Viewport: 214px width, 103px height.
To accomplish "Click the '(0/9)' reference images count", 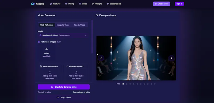I will pos(59,42).
